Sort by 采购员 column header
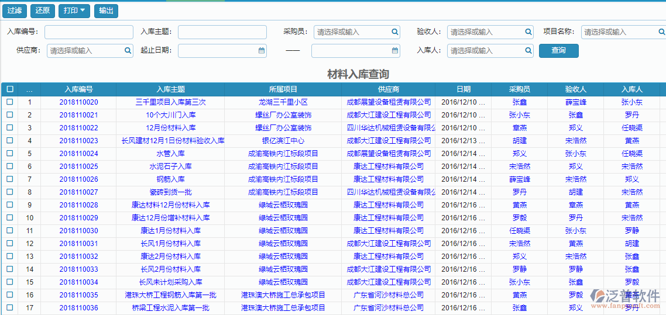The image size is (666, 315). (x=520, y=89)
